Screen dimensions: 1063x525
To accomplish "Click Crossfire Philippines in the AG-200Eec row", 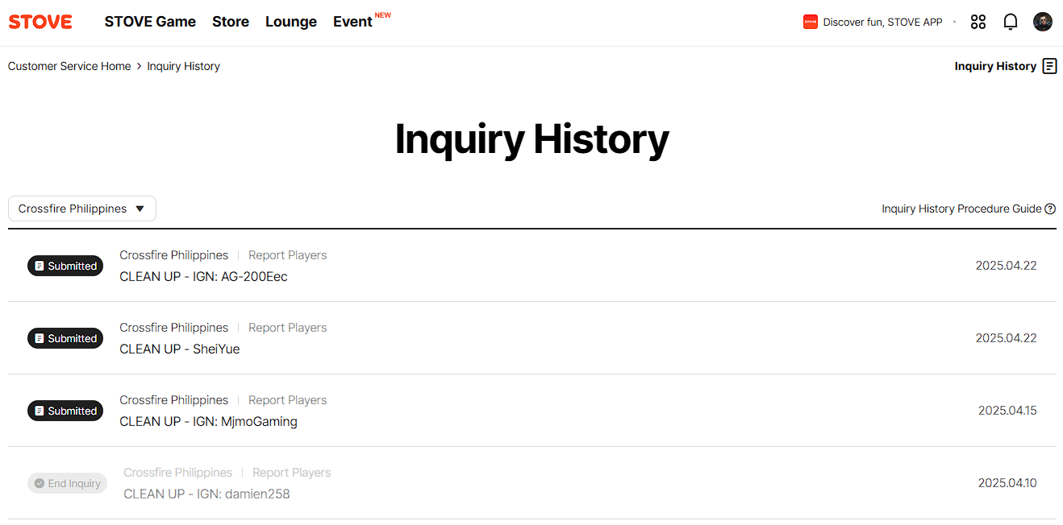I will tap(173, 255).
